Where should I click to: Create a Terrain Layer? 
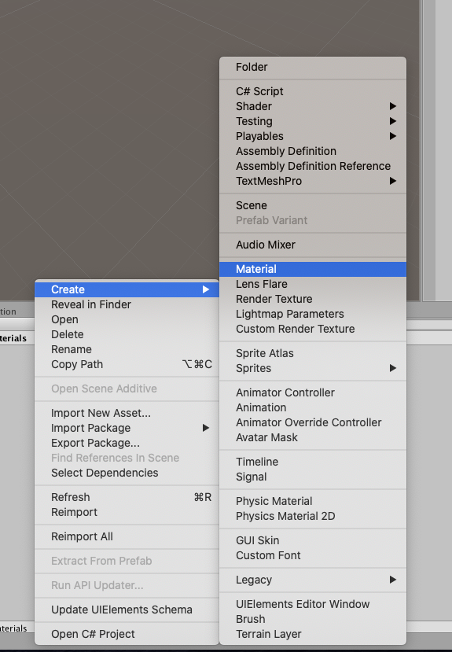[x=313, y=634]
